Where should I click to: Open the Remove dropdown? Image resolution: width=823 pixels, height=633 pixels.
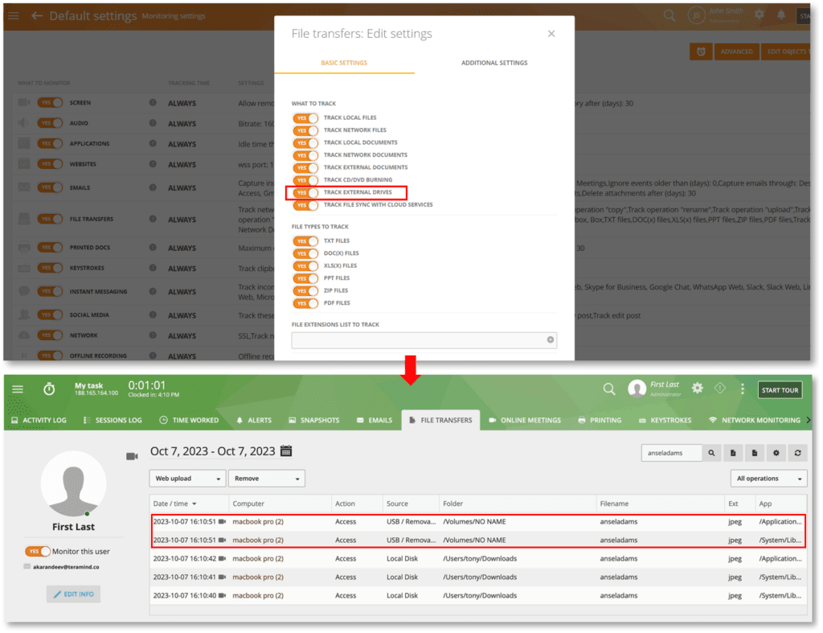pos(266,479)
